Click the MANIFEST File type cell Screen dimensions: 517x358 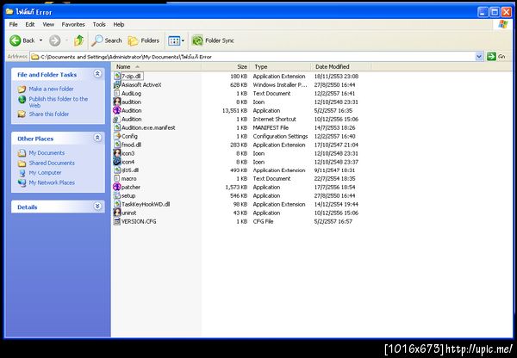click(x=271, y=127)
